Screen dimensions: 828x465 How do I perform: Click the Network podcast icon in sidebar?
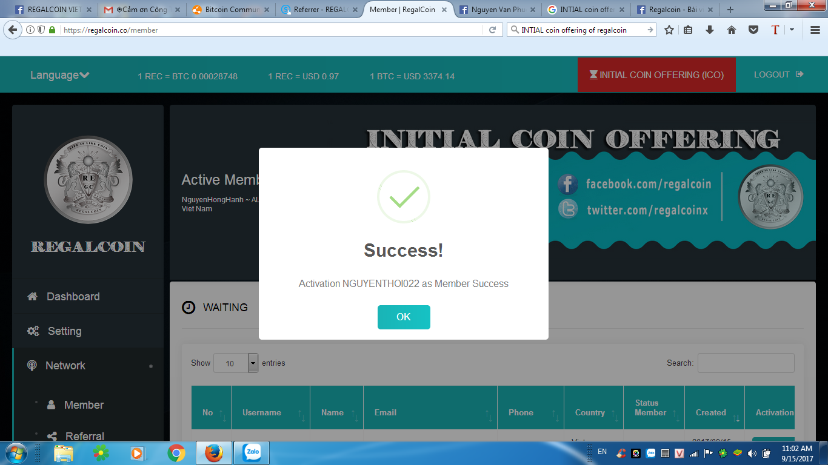[x=32, y=366]
